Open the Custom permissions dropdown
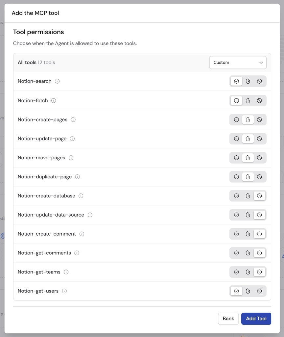 [238, 62]
